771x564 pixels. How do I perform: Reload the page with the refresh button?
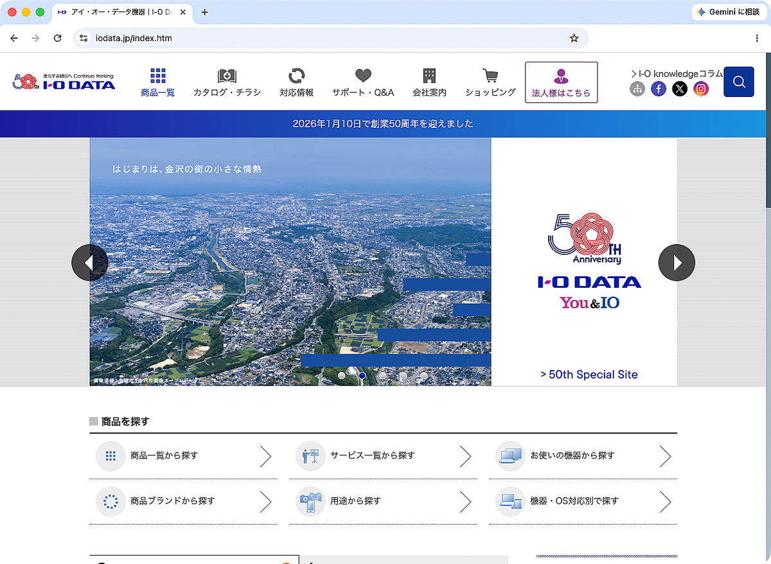57,38
